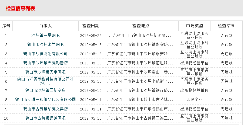This screenshot has width=244, height=125.
Task: Open 鹤山市沙坪镇声亮影音店 details
Action: (45, 63)
